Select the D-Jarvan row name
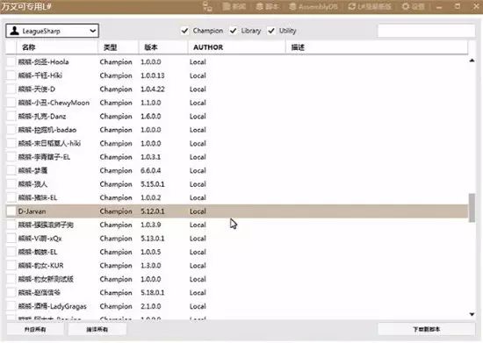The width and height of the screenshot is (483, 343). tap(32, 211)
